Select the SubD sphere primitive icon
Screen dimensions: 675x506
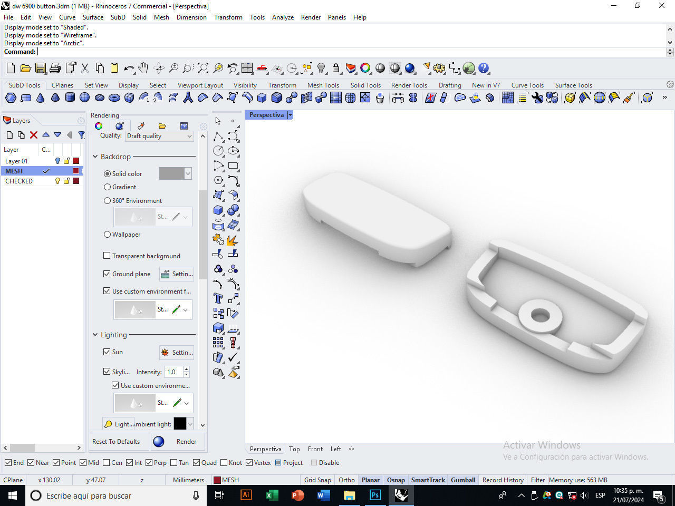point(85,98)
